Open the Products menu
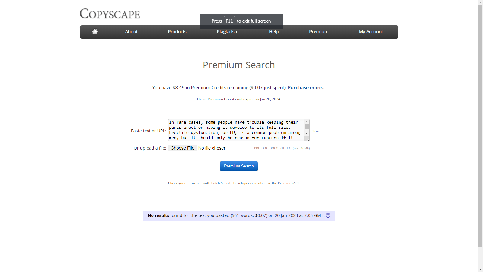Viewport: 483px width, 272px height. coord(177,32)
